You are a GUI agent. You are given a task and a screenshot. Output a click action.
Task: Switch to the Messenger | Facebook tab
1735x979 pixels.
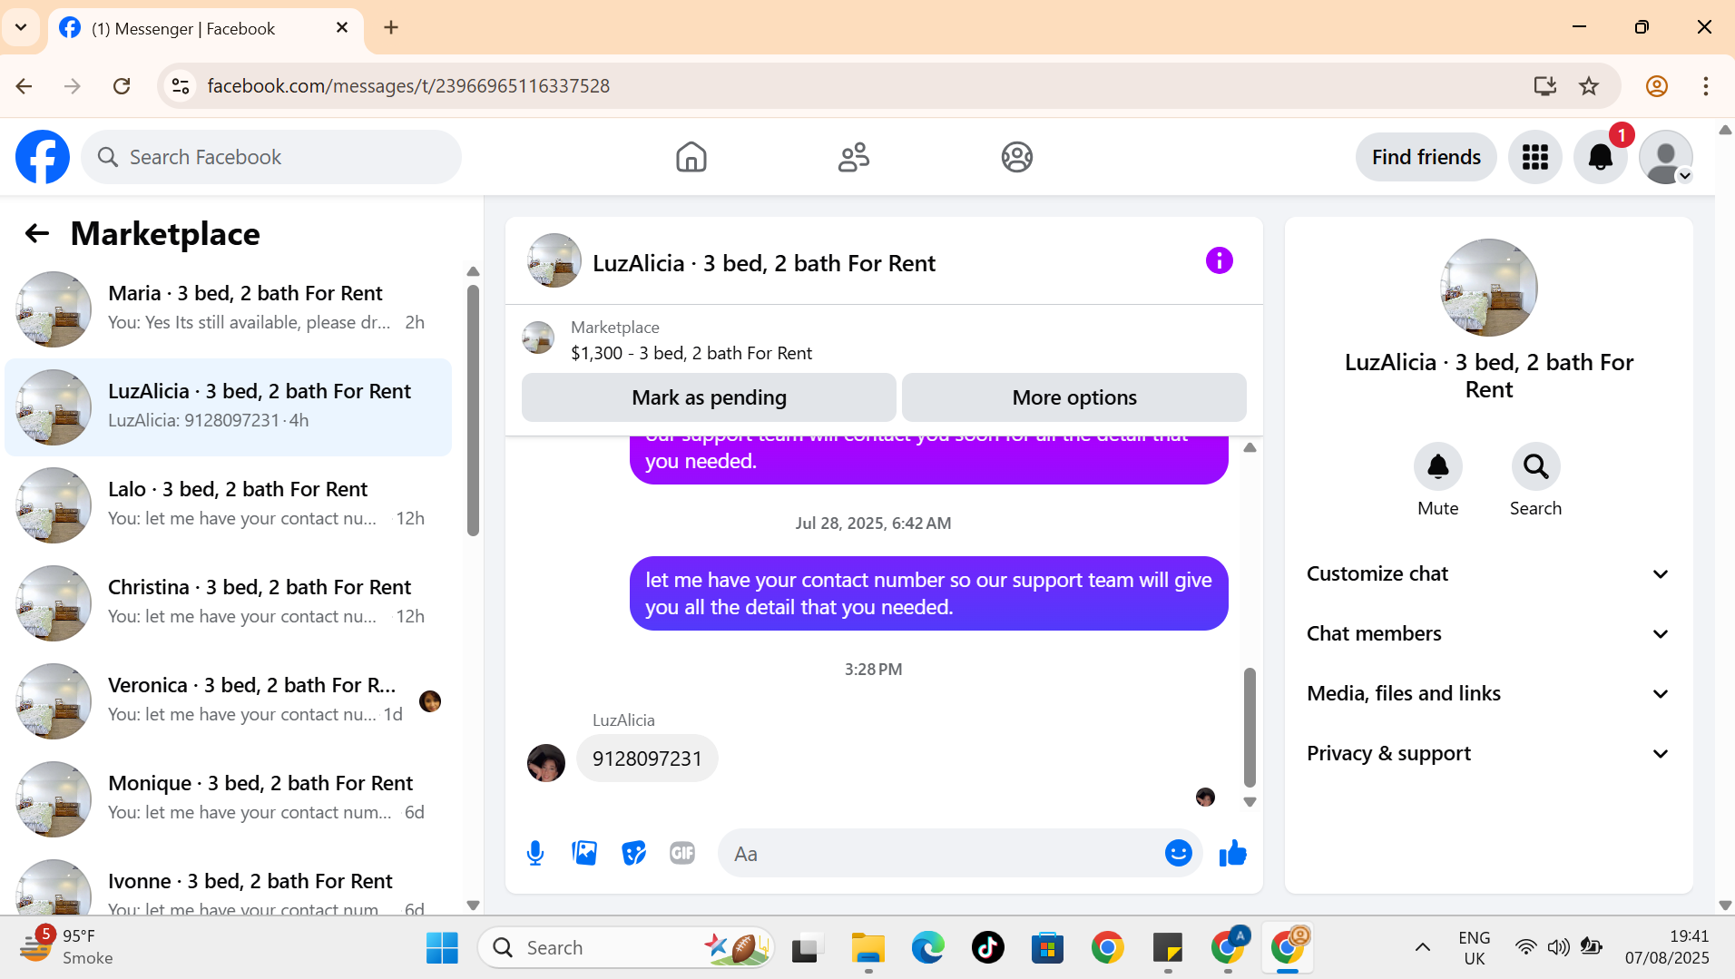coord(206,29)
